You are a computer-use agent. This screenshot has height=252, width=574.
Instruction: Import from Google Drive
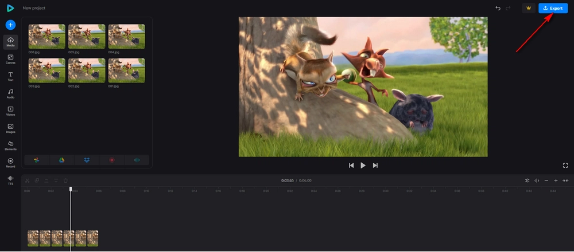[61, 160]
